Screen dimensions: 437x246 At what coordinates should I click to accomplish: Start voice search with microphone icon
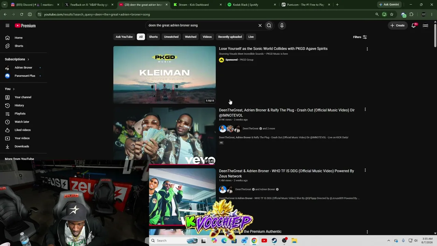(x=282, y=25)
